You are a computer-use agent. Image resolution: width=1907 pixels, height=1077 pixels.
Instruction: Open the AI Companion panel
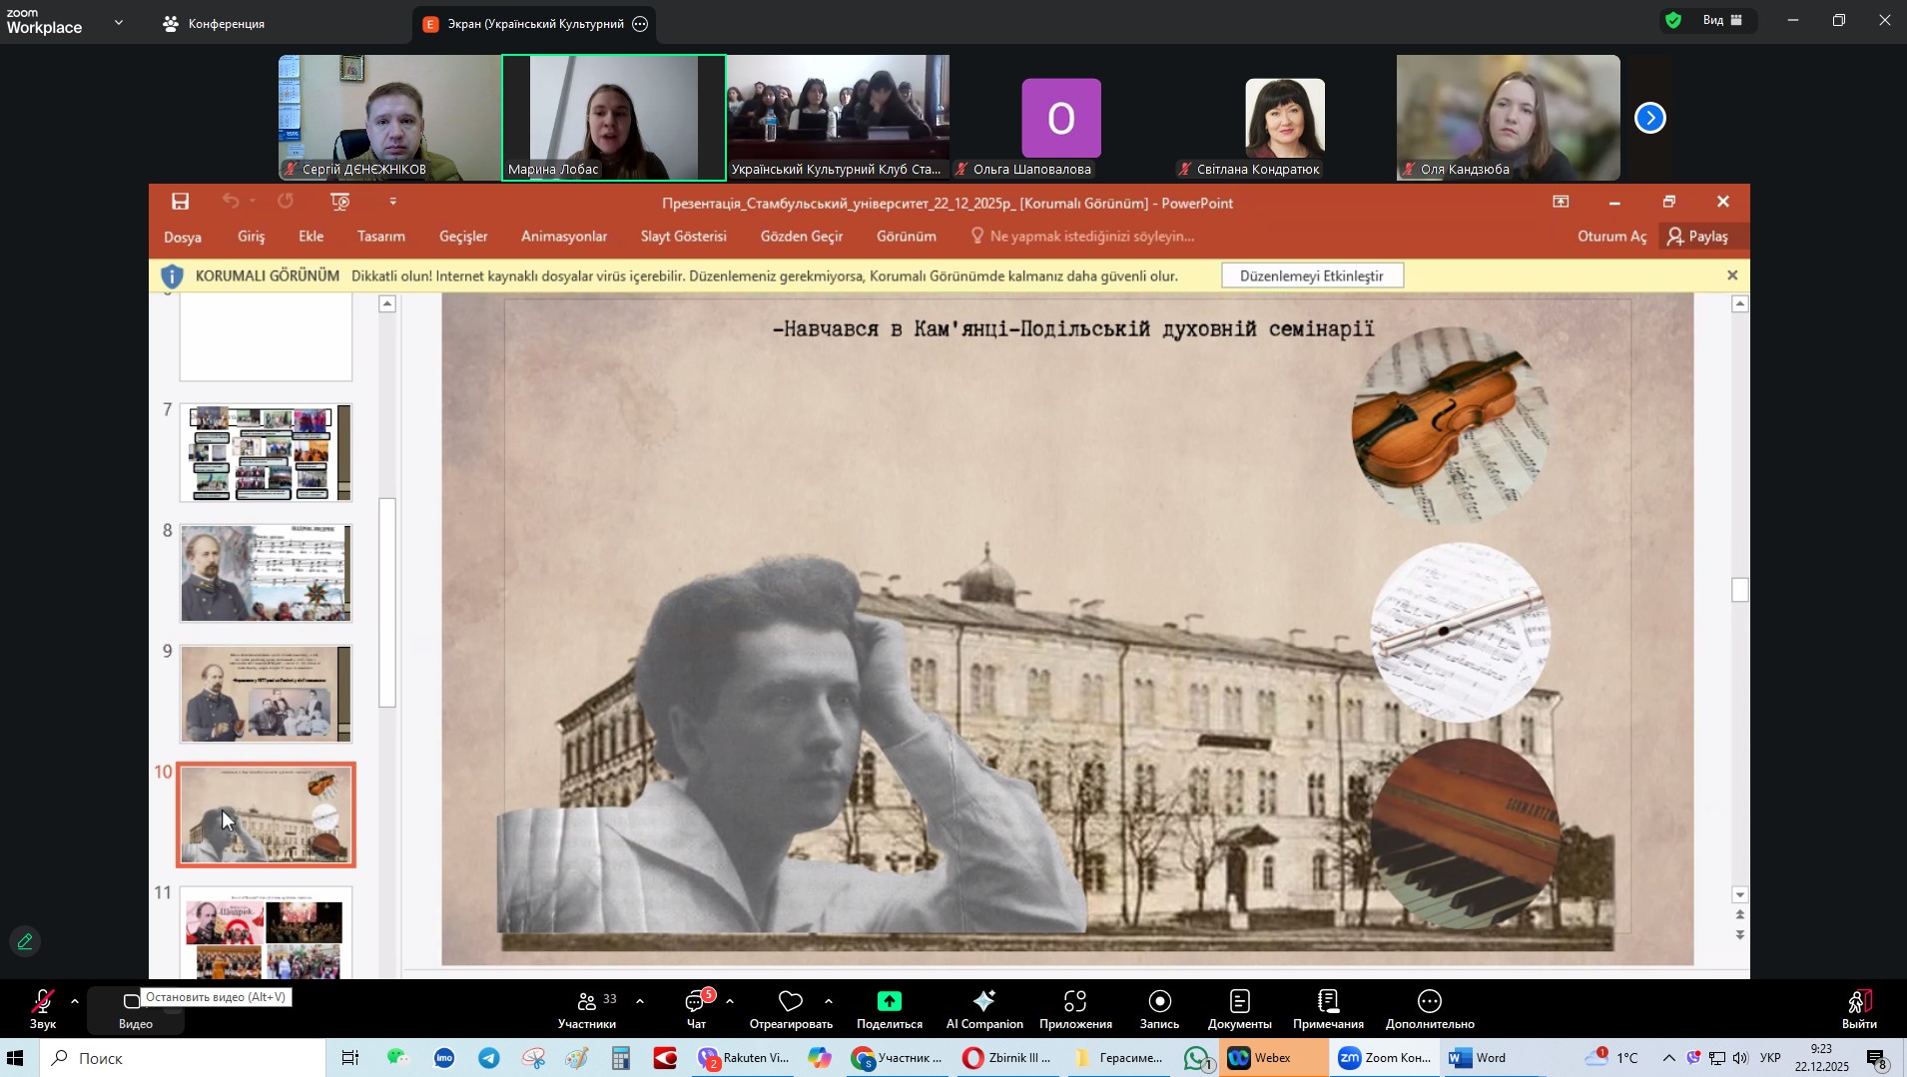point(983,1008)
